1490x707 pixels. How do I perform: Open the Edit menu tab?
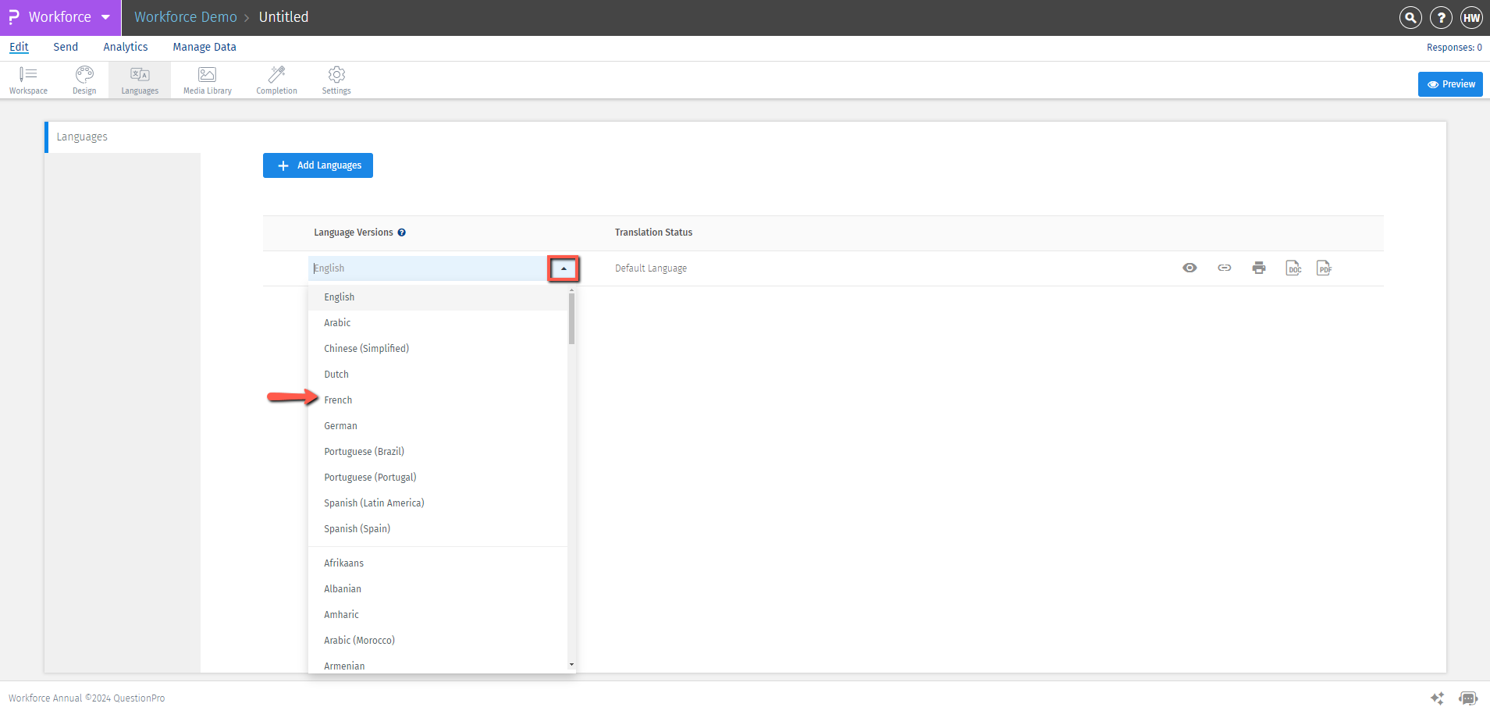click(x=19, y=47)
